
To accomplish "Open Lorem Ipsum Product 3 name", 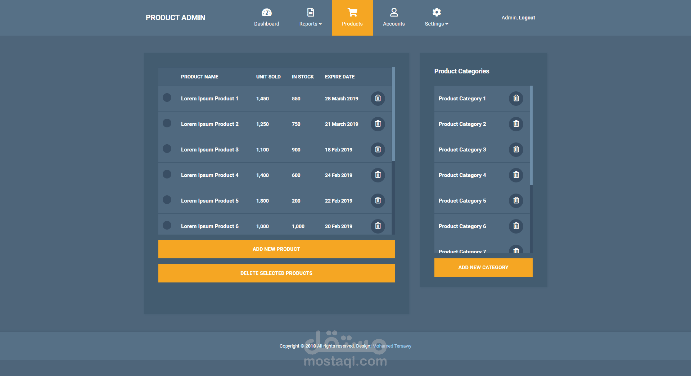I will tap(209, 150).
